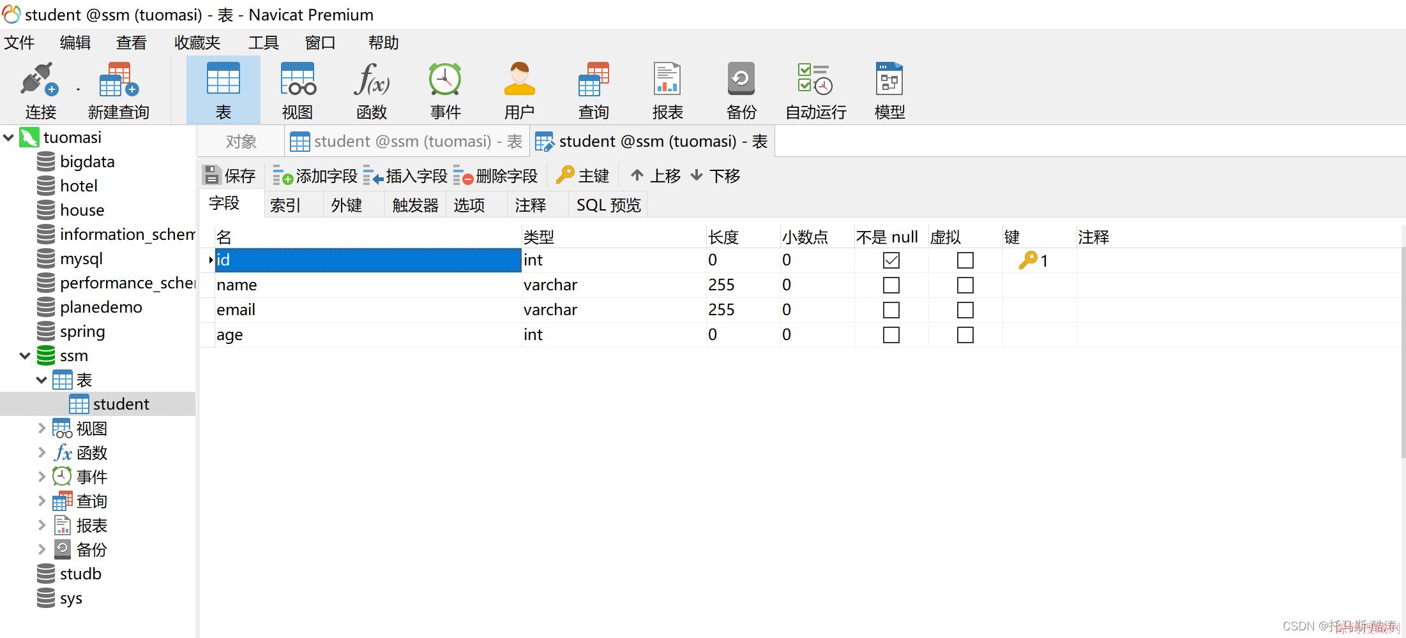Uncheck 不是 null for the id field
This screenshot has height=638, width=1406.
point(891,260)
